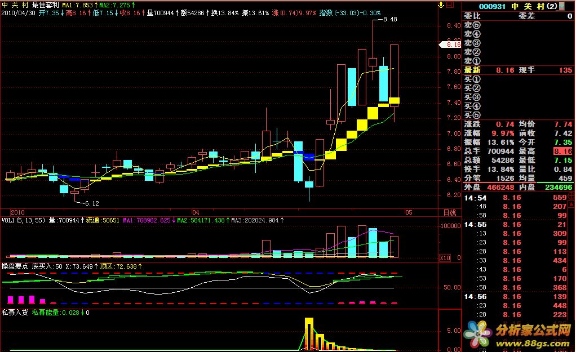Click the 6.12 low price label
Image resolution: width=576 pixels, height=352 pixels.
point(91,203)
